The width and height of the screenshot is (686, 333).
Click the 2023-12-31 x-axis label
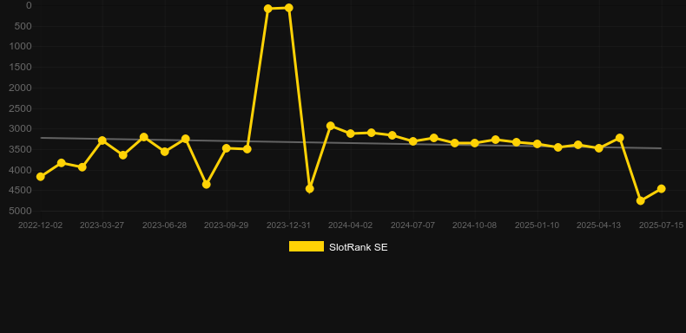tap(289, 225)
